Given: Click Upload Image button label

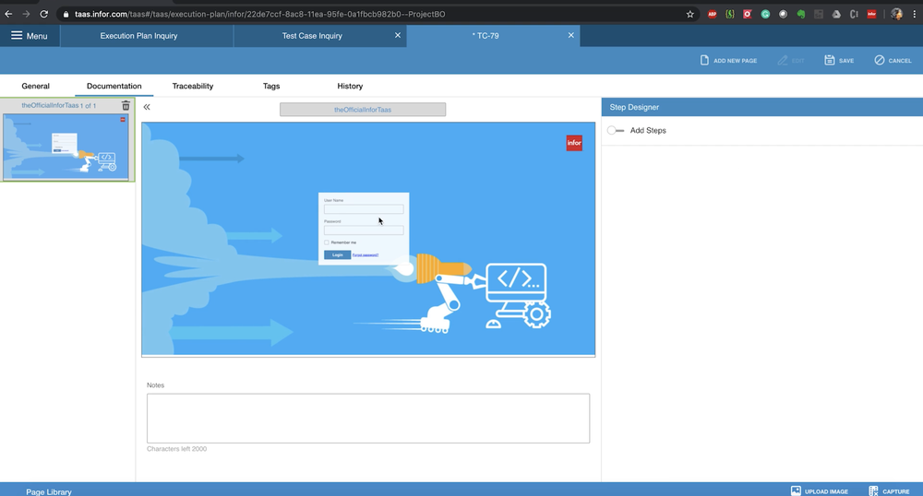Looking at the screenshot, I should coord(826,491).
